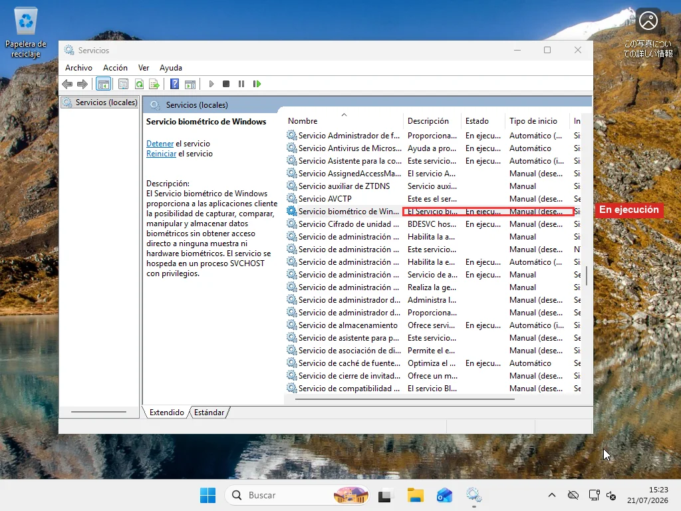This screenshot has height=511, width=681.
Task: Sort by the Tipo de inicio column header
Action: pyautogui.click(x=537, y=121)
